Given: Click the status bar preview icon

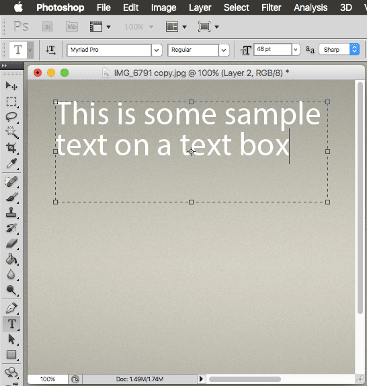Looking at the screenshot, I should click(x=75, y=379).
